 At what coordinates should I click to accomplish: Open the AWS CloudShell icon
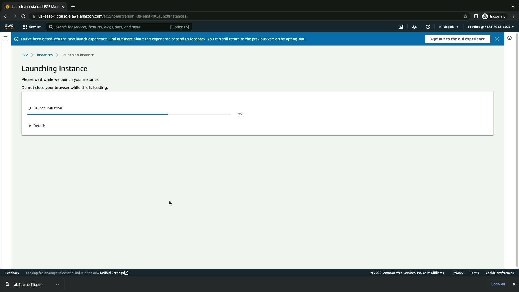click(401, 27)
